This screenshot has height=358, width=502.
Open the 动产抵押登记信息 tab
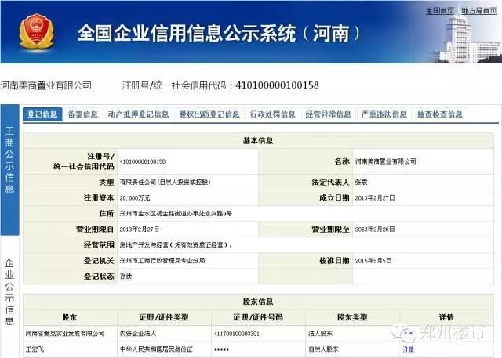[138, 114]
